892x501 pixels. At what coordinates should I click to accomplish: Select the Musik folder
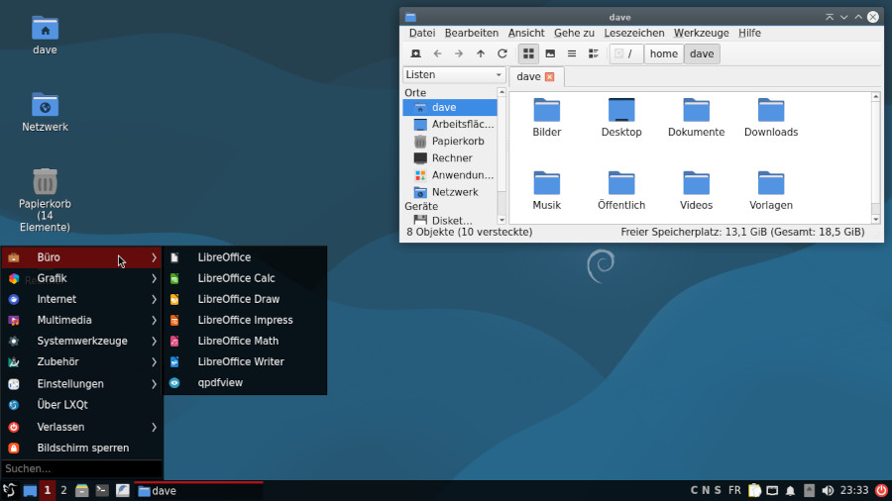pyautogui.click(x=547, y=190)
